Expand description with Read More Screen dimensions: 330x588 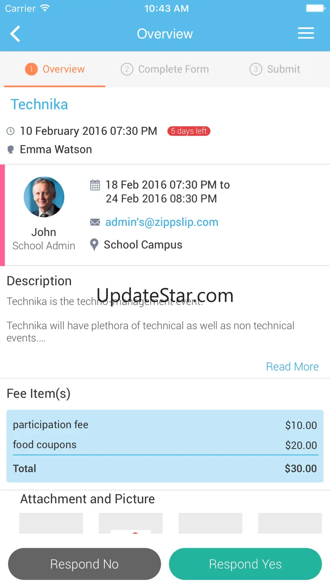pyautogui.click(x=292, y=367)
